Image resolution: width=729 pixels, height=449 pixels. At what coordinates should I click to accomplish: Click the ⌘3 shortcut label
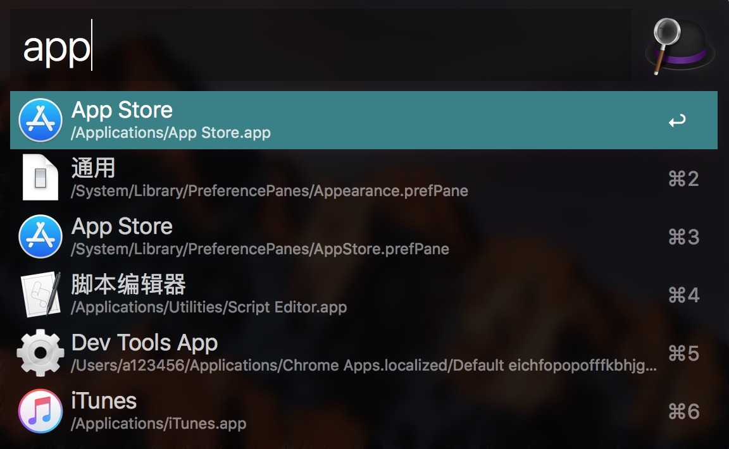pyautogui.click(x=683, y=237)
